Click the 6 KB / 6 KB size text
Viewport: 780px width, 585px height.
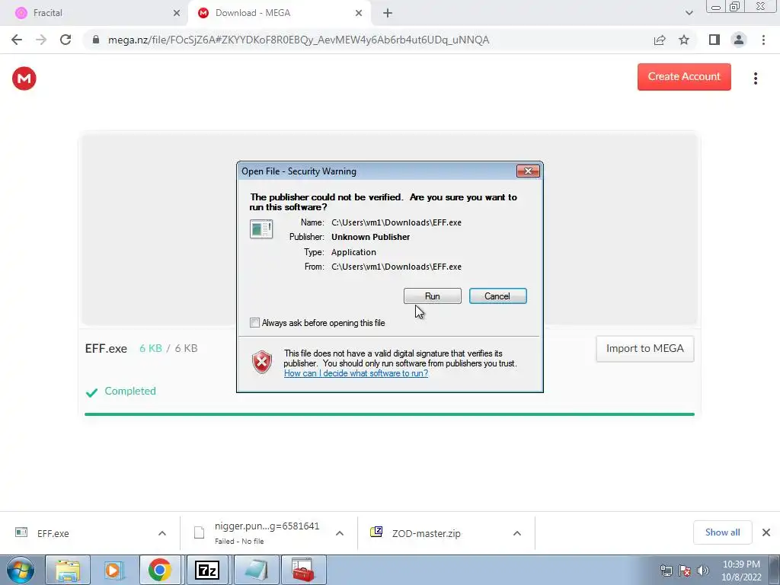click(168, 348)
